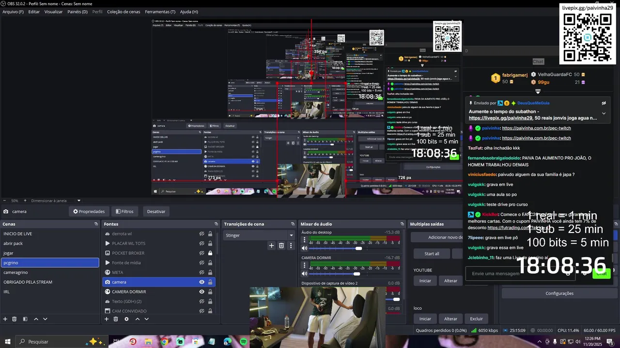620x348 pixels.
Task: Move source down in Fontes list
Action: [146, 319]
